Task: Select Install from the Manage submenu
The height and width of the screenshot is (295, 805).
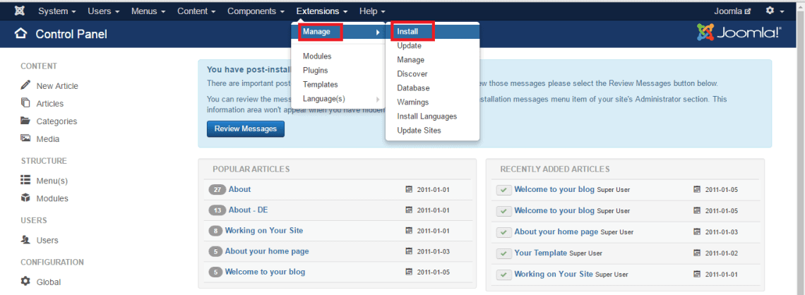Action: click(408, 32)
